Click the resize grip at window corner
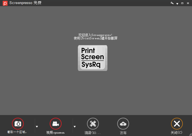Image resolution: width=192 pixels, height=136 pixels. coord(191,135)
